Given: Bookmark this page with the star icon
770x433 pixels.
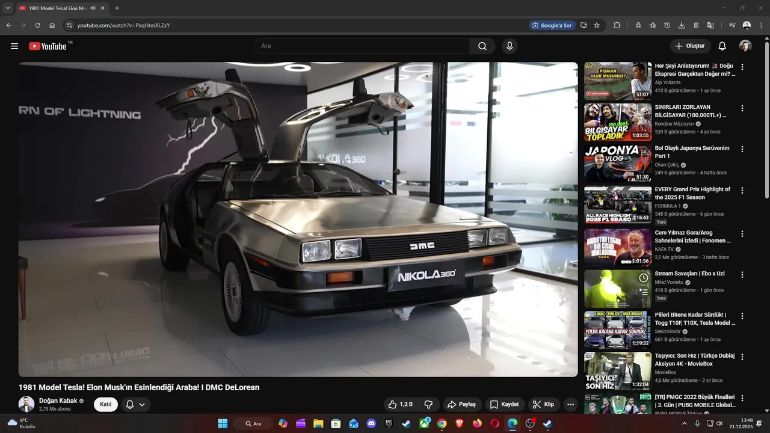Looking at the screenshot, I should click(x=597, y=25).
